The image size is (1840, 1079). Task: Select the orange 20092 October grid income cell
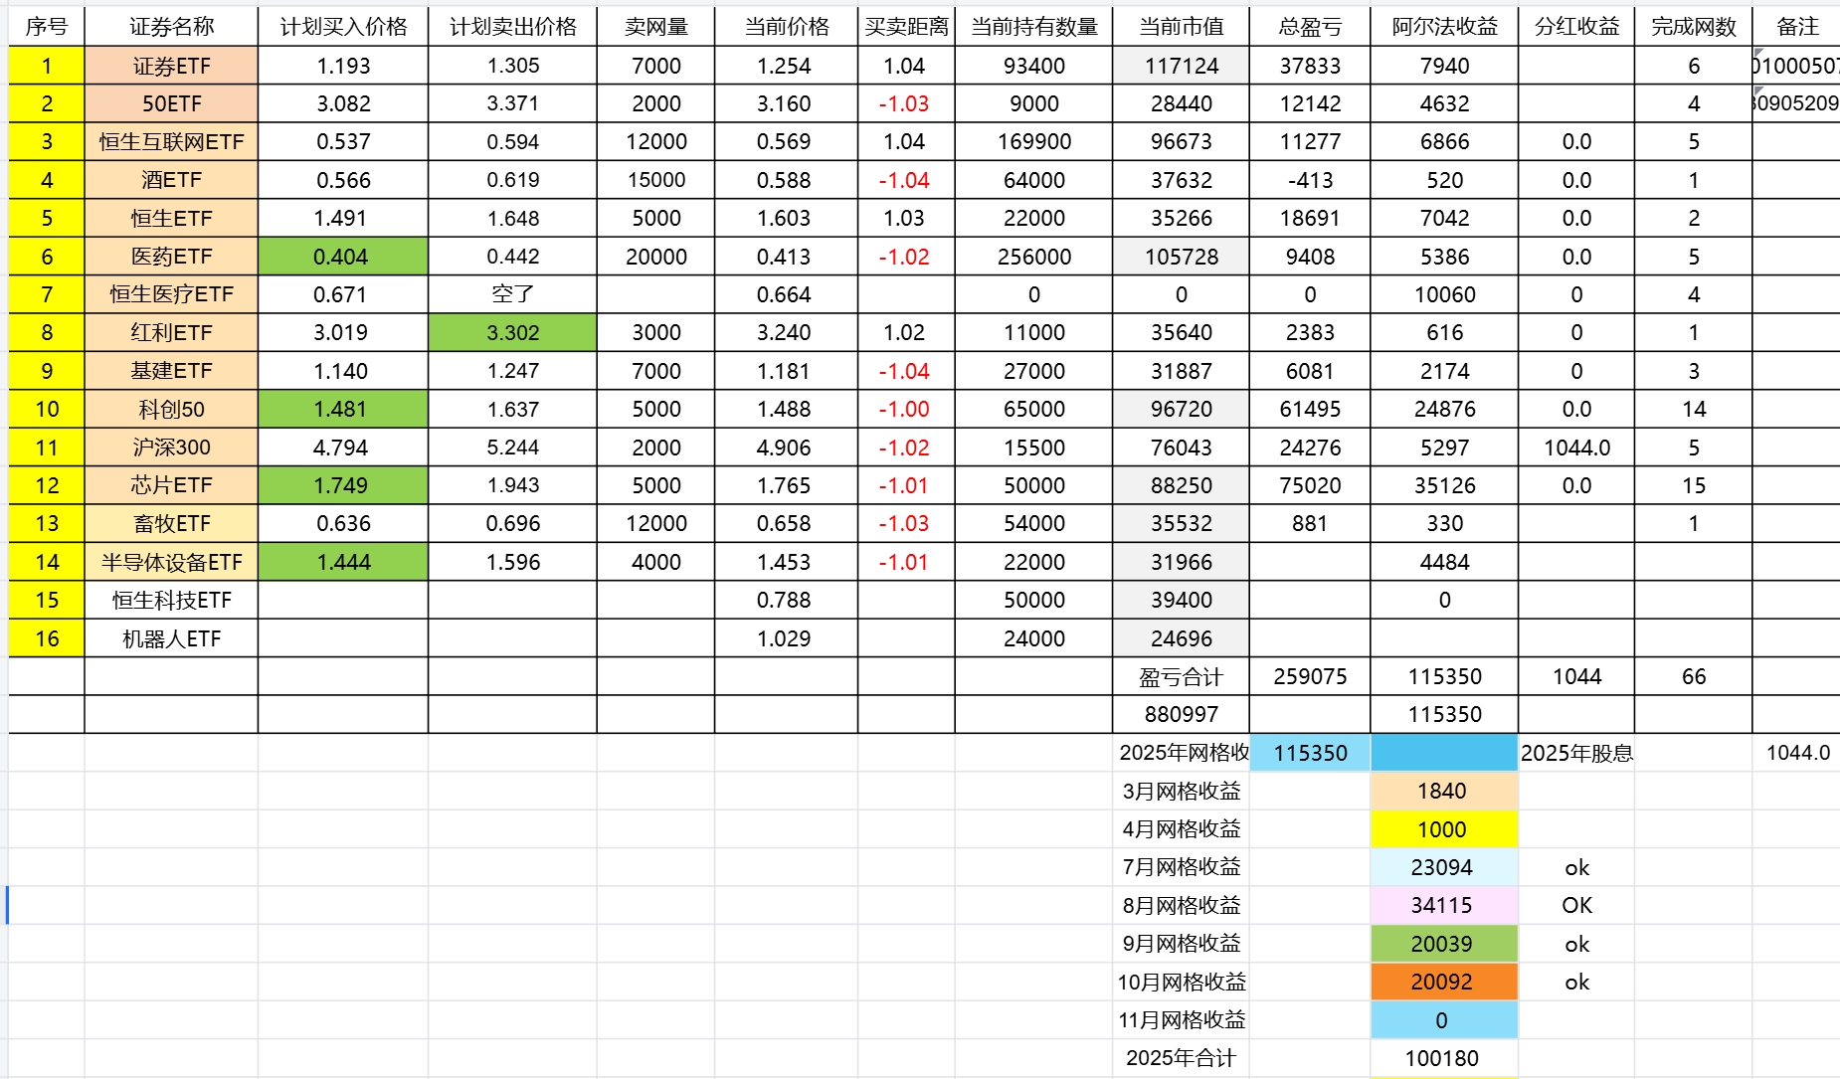[x=1443, y=983]
